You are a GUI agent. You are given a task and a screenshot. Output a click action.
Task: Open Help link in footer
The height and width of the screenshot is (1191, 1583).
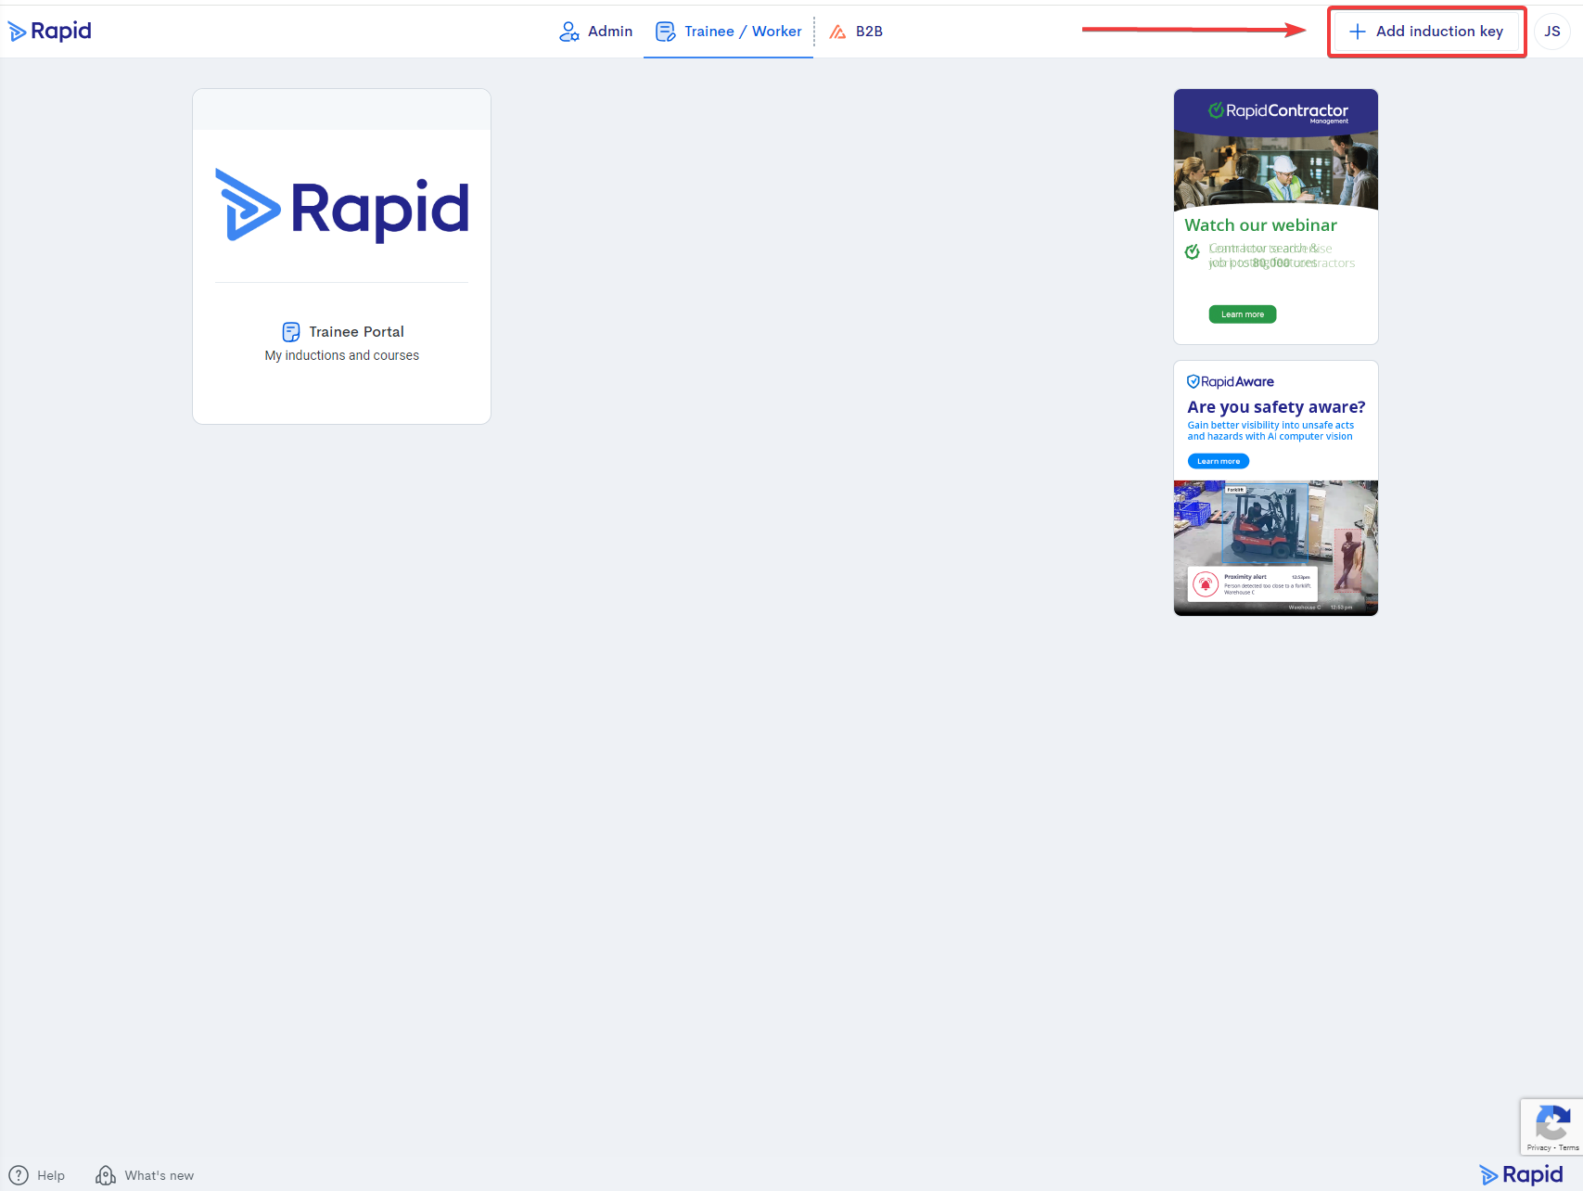pos(51,1175)
